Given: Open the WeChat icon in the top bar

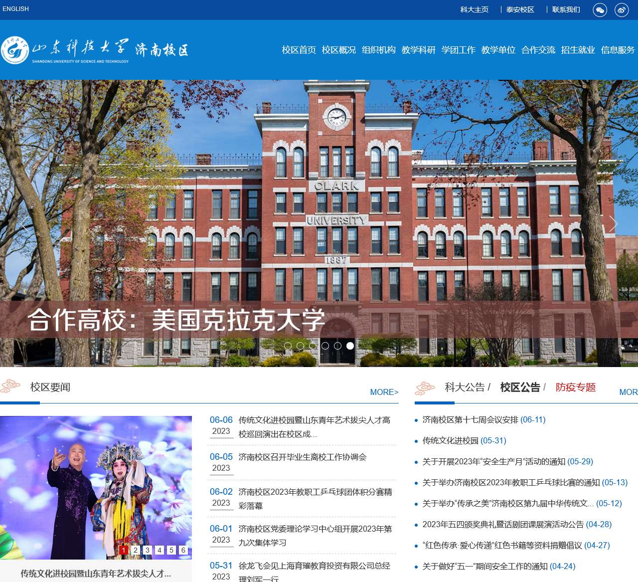Looking at the screenshot, I should pyautogui.click(x=600, y=10).
